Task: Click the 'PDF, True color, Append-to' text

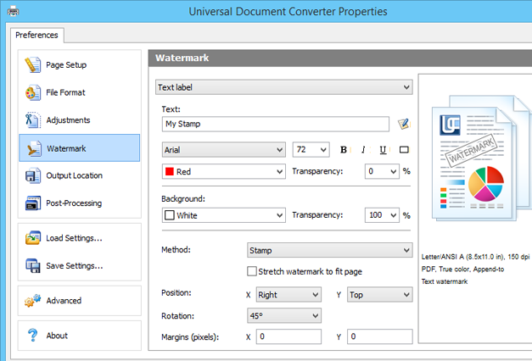Action: [462, 269]
